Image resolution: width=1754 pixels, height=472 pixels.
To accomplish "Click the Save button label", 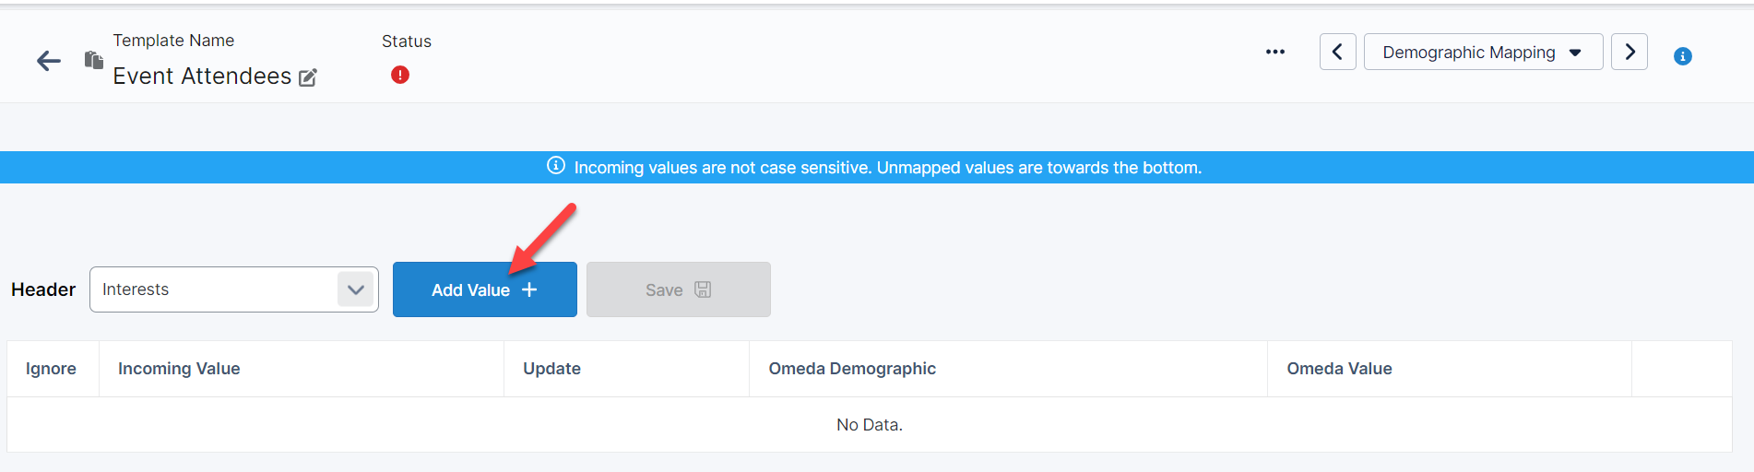I will coord(664,290).
